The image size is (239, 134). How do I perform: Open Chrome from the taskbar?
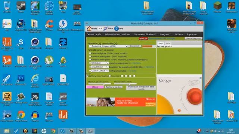[53, 131]
